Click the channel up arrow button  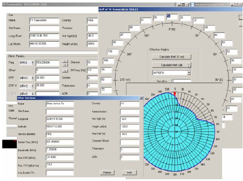click(65, 62)
